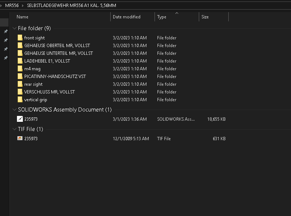The width and height of the screenshot is (291, 216).
Task: Select the 'rear sight' folder name
Action: 34,84
